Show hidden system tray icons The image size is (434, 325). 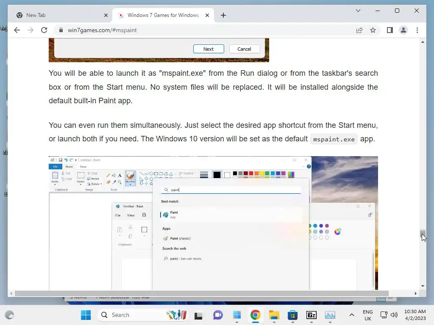[351, 315]
